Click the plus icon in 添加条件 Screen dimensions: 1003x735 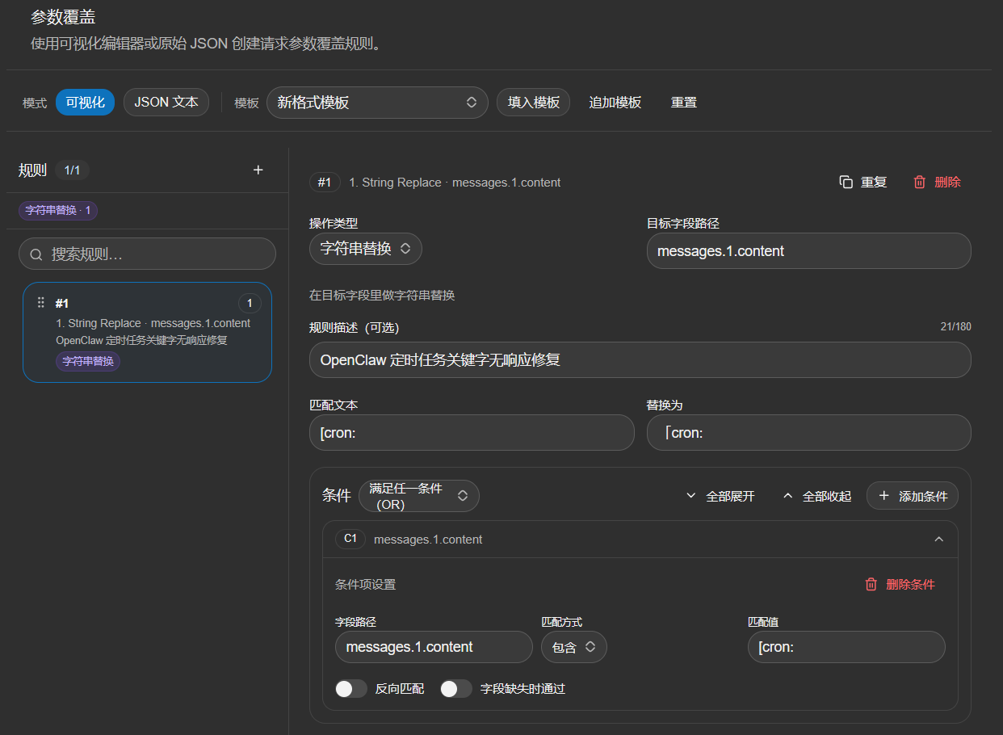(x=883, y=496)
